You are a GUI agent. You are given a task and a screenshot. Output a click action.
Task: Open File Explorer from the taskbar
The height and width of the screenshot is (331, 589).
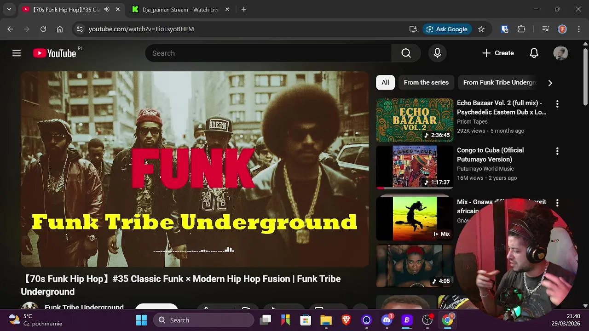point(326,320)
